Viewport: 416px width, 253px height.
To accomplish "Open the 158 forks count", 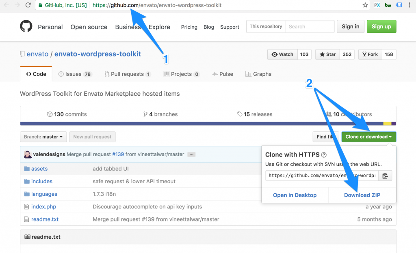I will point(389,54).
